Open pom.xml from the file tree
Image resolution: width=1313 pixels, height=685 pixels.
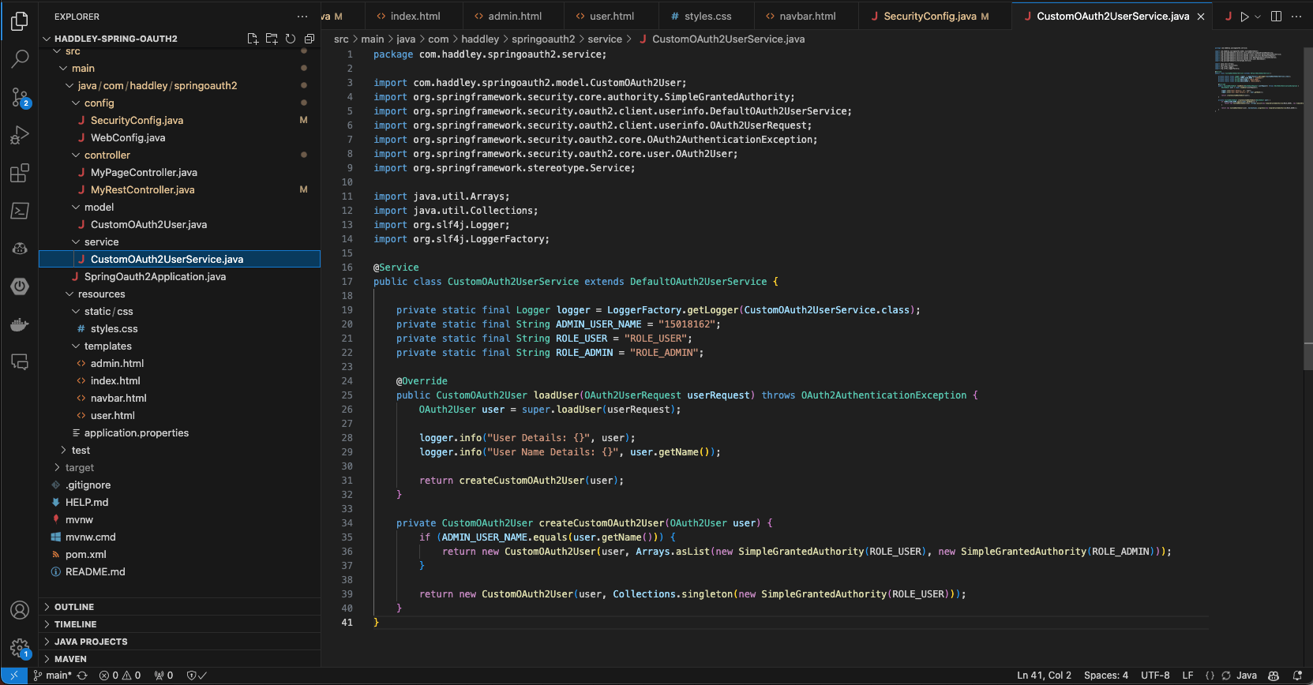coord(85,555)
